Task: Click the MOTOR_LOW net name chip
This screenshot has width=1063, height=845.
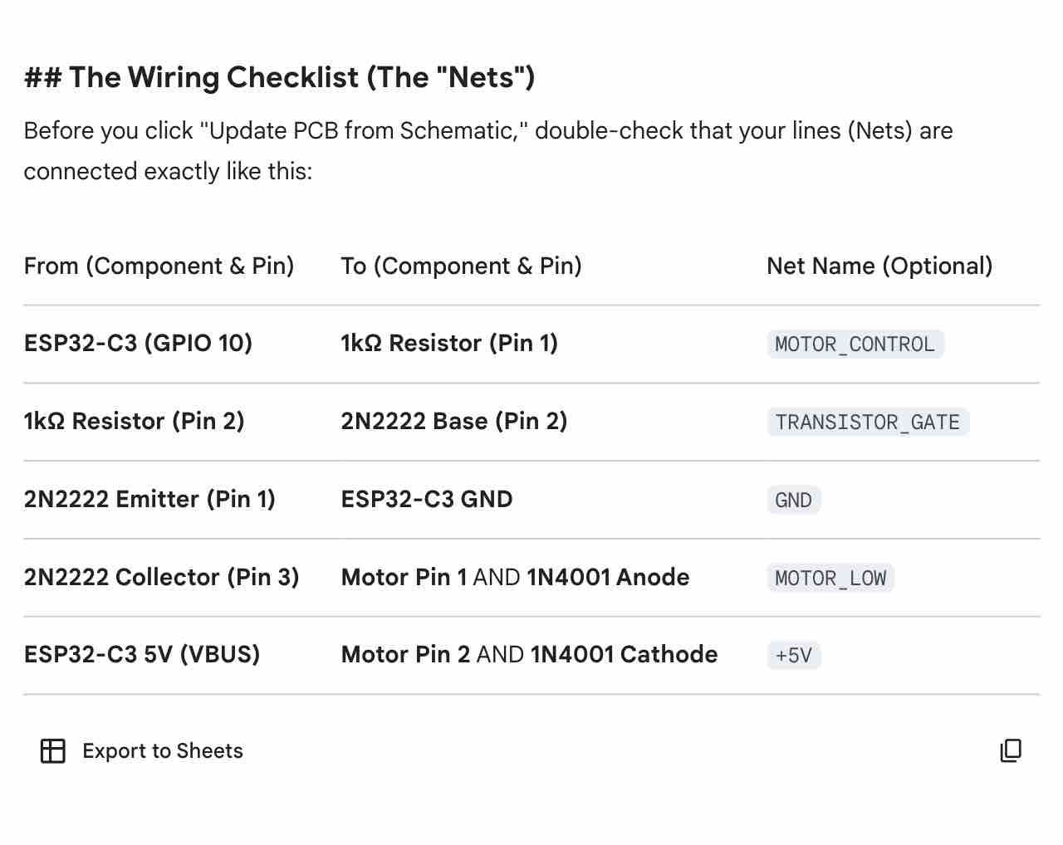Action: [830, 578]
